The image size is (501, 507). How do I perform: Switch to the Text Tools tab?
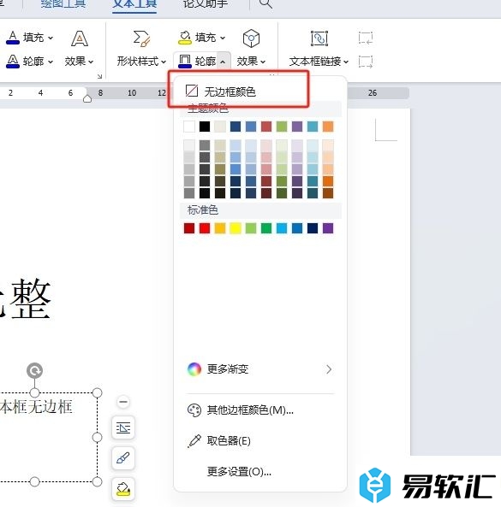click(134, 4)
